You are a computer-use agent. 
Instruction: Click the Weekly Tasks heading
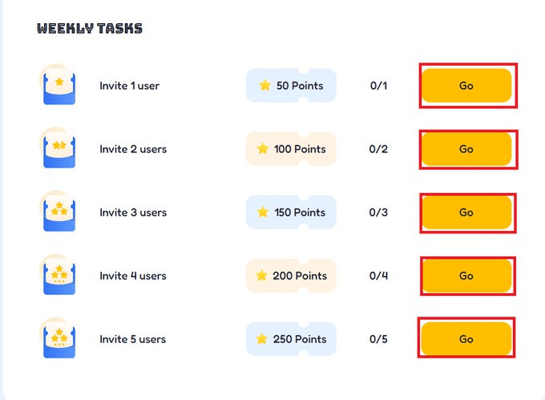pos(90,29)
